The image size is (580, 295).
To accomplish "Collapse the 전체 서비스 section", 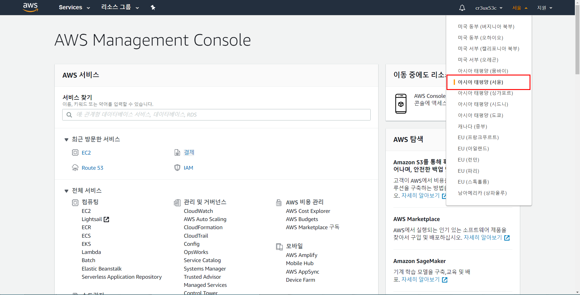I will click(x=66, y=191).
